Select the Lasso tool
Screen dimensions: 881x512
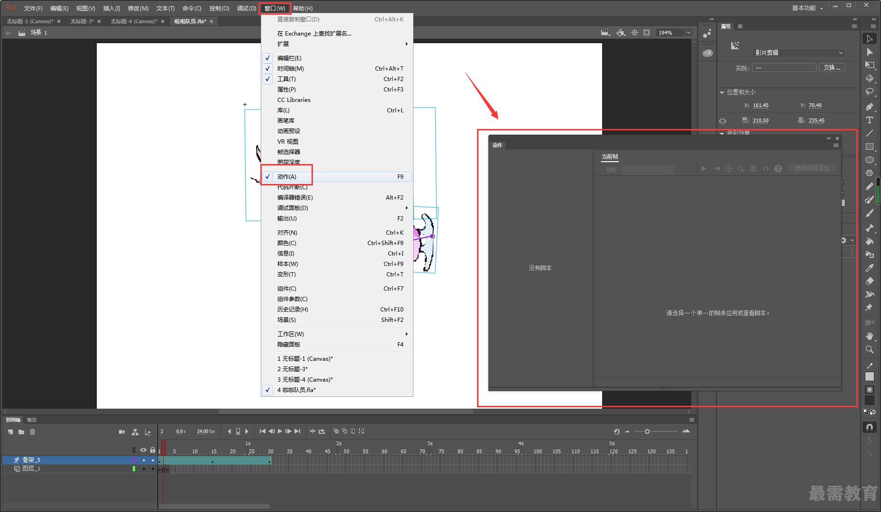(870, 92)
